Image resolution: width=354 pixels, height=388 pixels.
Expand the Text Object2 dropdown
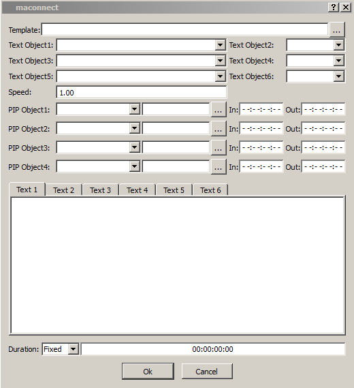pyautogui.click(x=339, y=45)
